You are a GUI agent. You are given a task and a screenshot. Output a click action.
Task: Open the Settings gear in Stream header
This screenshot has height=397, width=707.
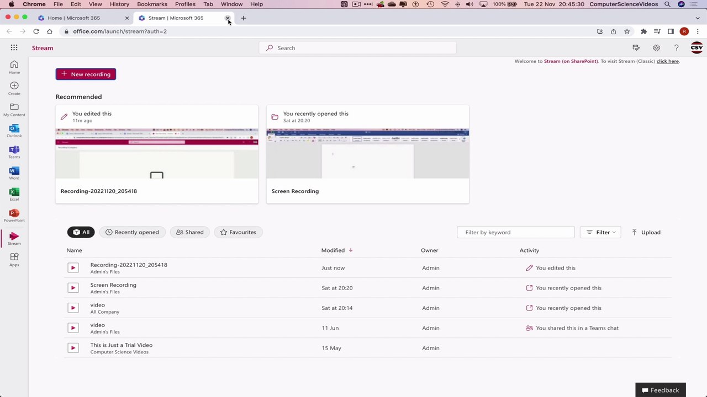(x=656, y=48)
